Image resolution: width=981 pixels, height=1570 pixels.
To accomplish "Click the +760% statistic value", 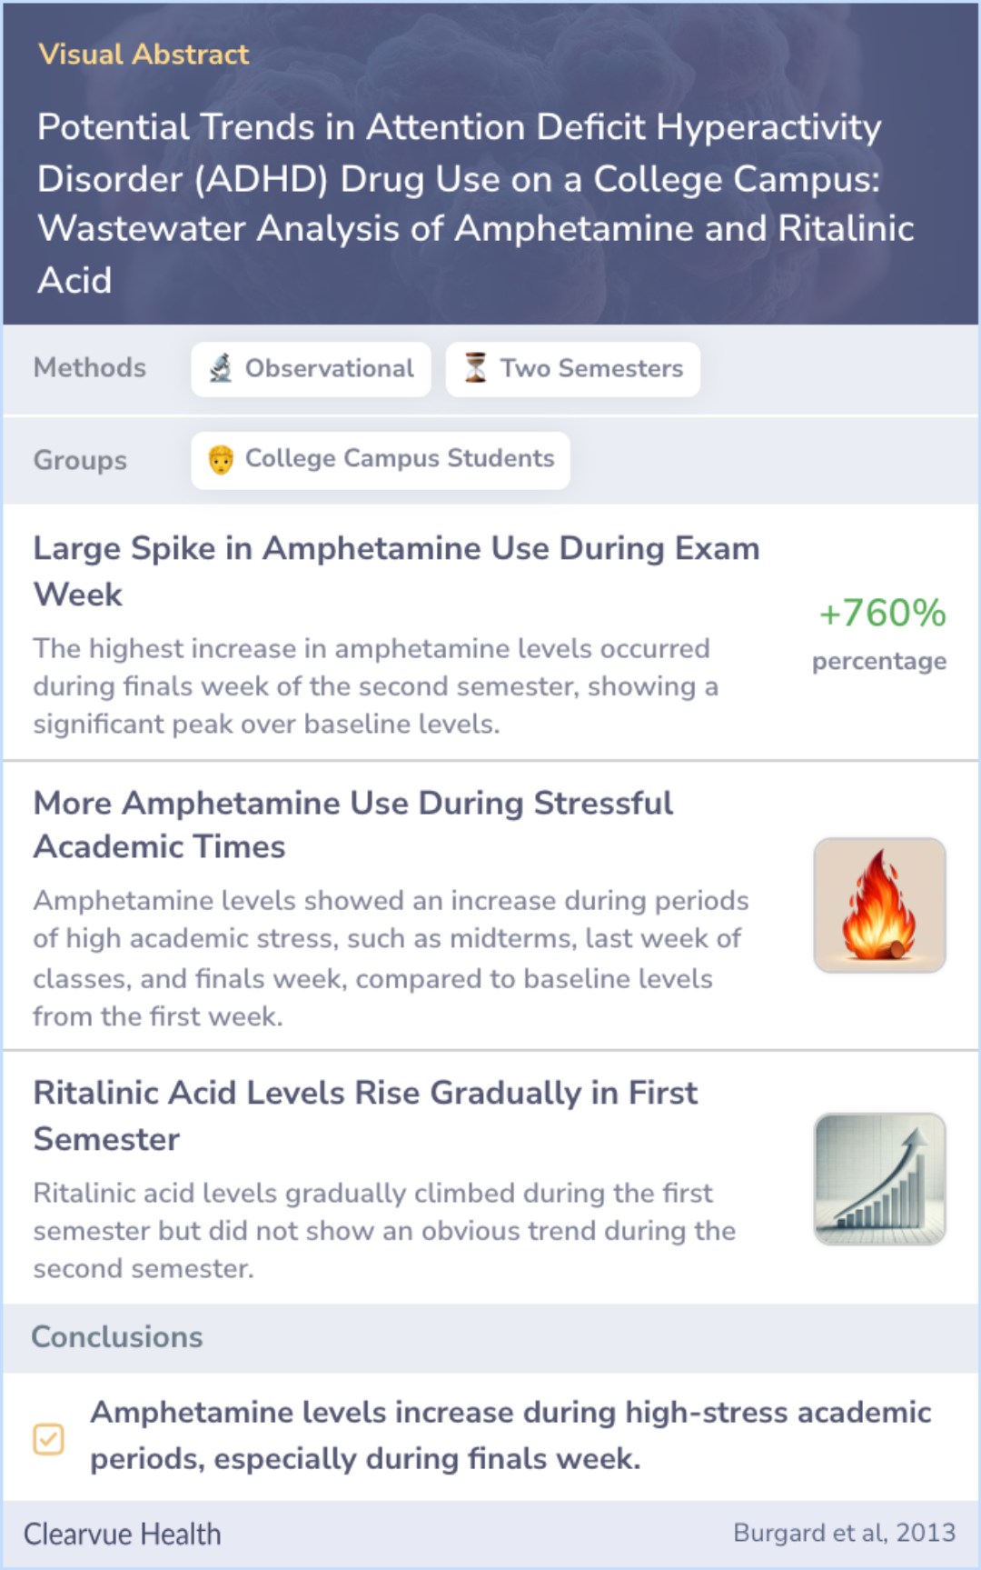I will [882, 613].
